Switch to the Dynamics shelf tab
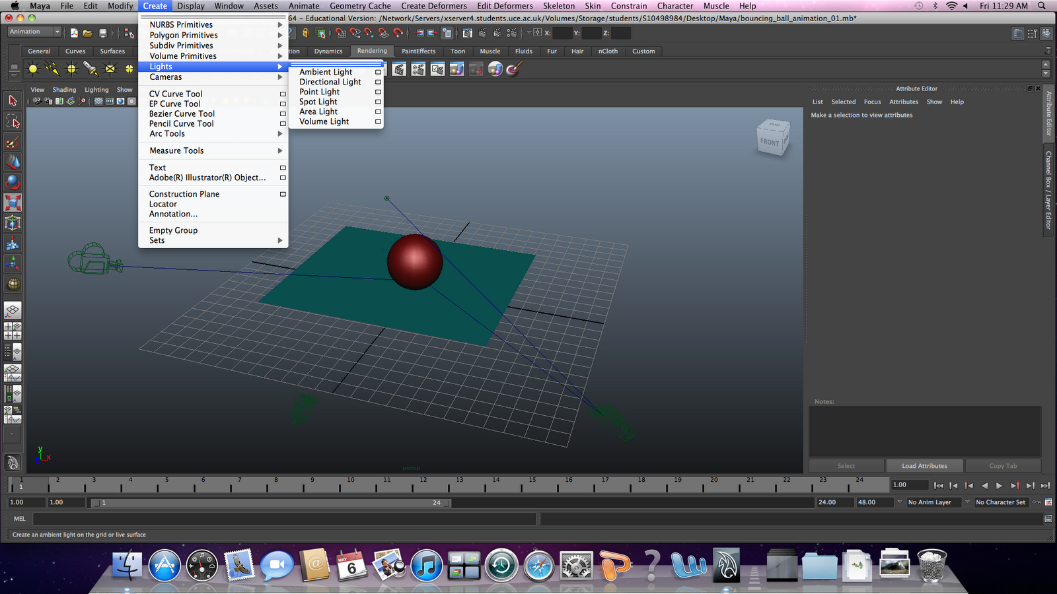 (328, 51)
